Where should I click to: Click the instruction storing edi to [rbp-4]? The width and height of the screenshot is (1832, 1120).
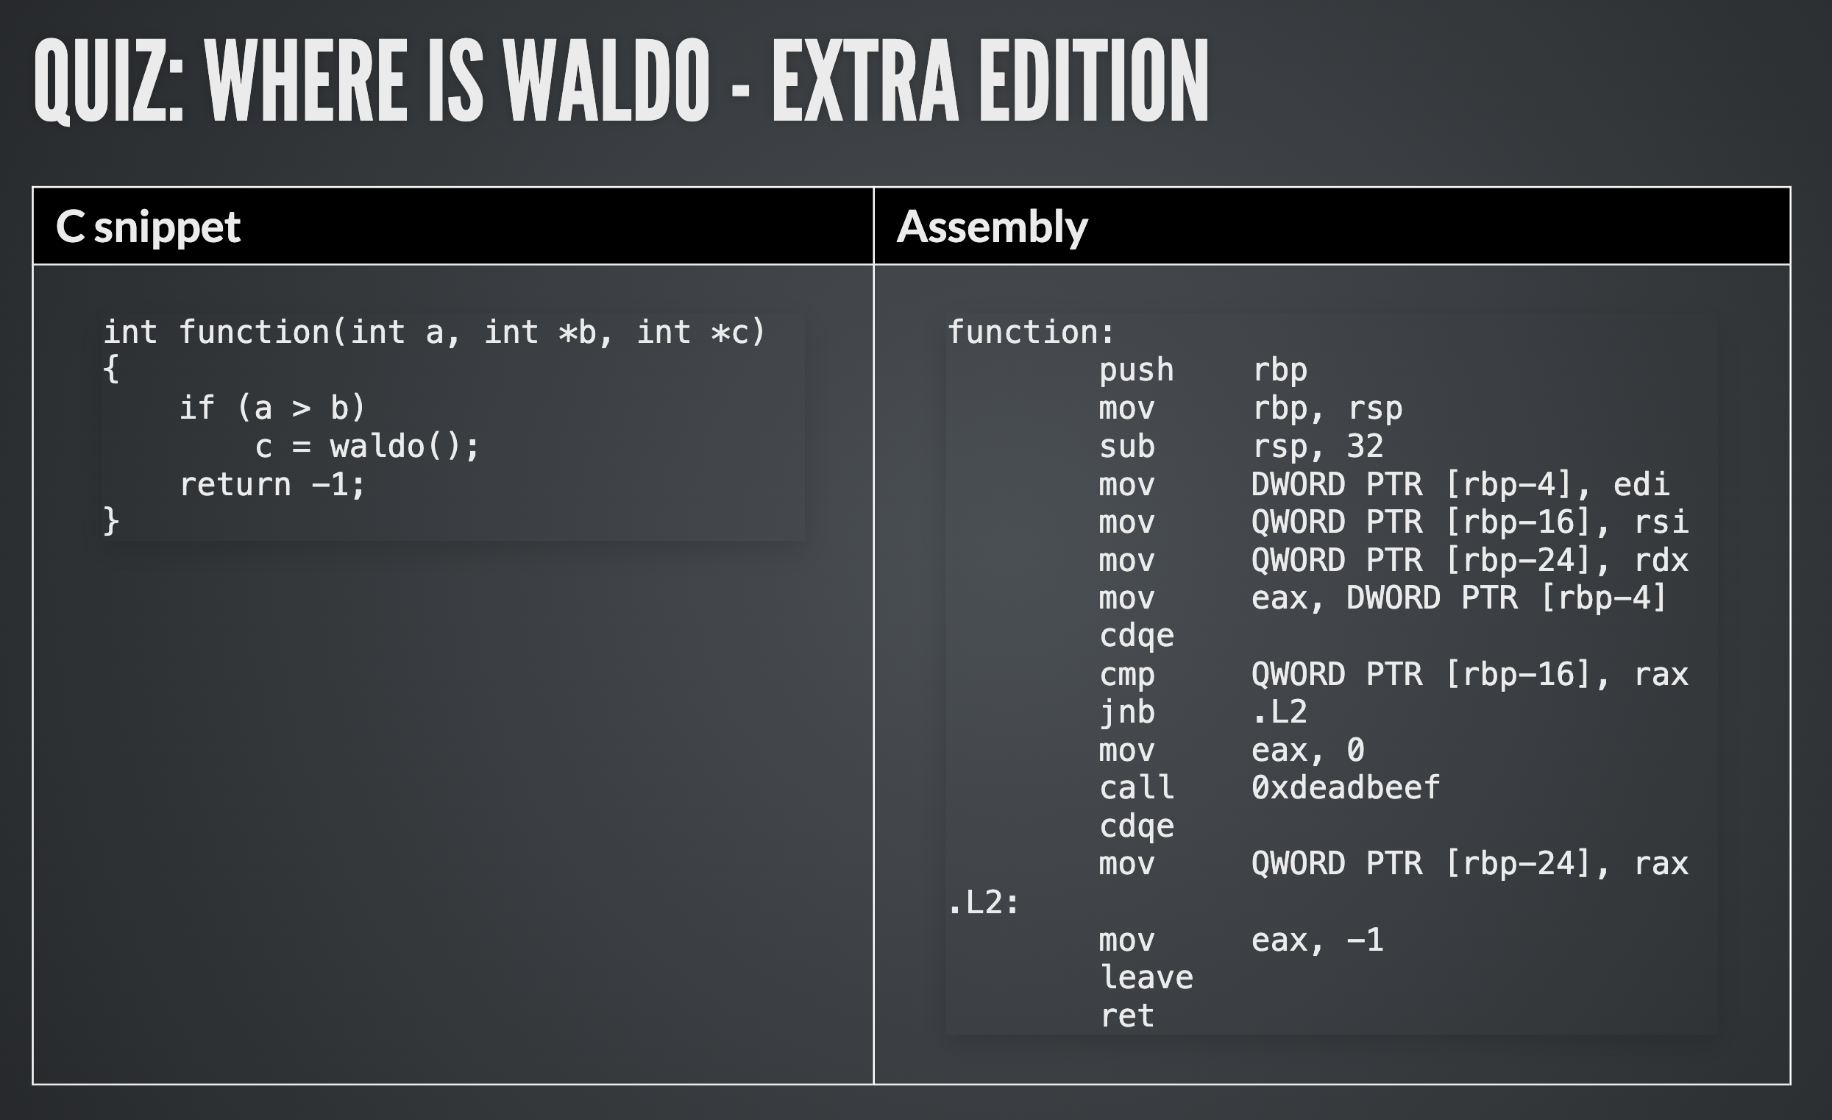tap(1384, 485)
